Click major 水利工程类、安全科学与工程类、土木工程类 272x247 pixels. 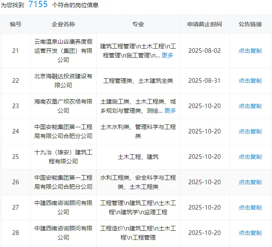[138, 182]
